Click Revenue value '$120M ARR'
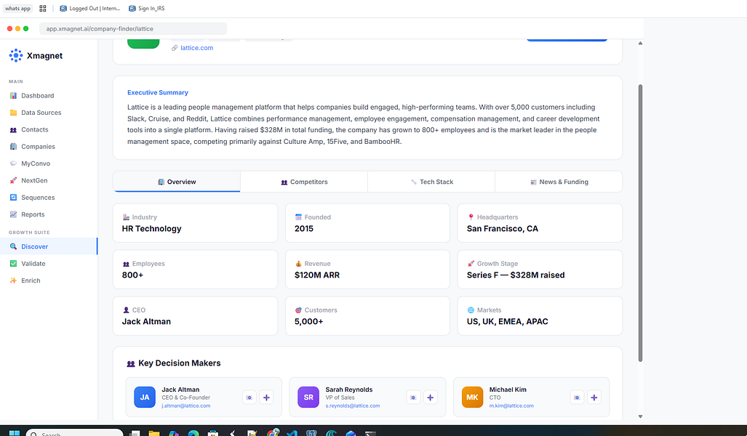The width and height of the screenshot is (747, 436). [317, 275]
